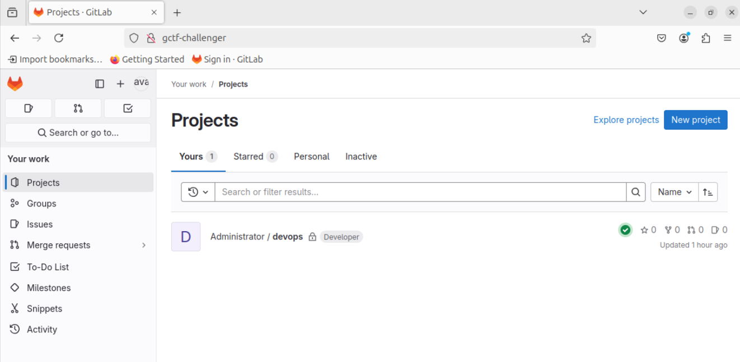This screenshot has height=362, width=740.
Task: Click the Developer role badge
Action: (341, 237)
